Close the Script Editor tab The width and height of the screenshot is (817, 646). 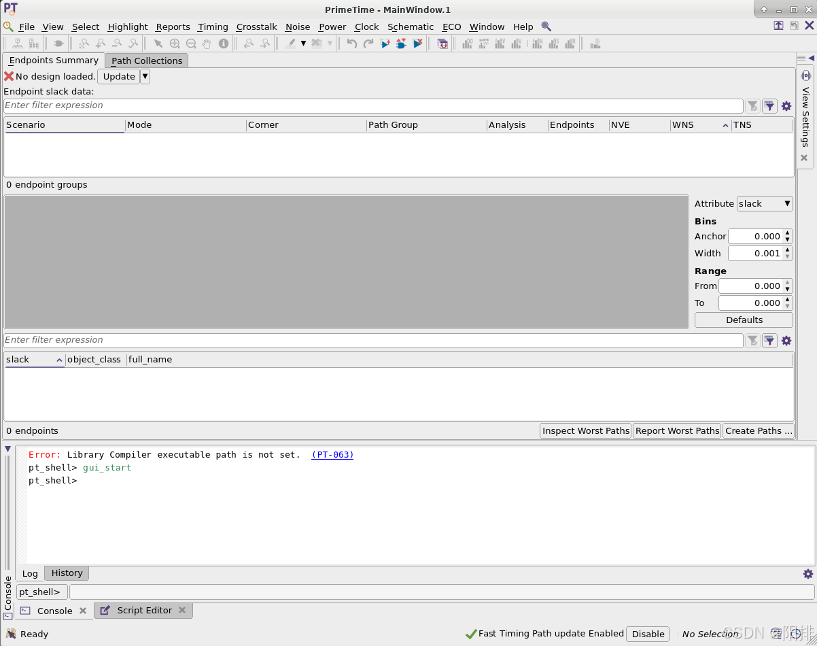[x=182, y=611]
